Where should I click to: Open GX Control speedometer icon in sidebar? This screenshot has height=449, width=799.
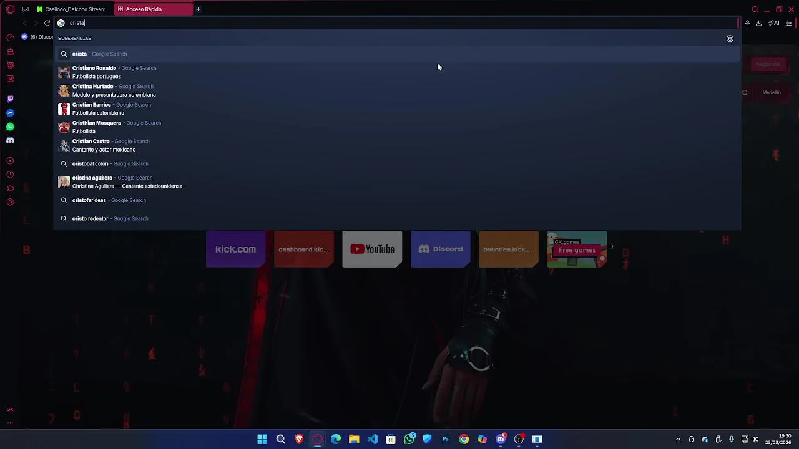point(10,37)
